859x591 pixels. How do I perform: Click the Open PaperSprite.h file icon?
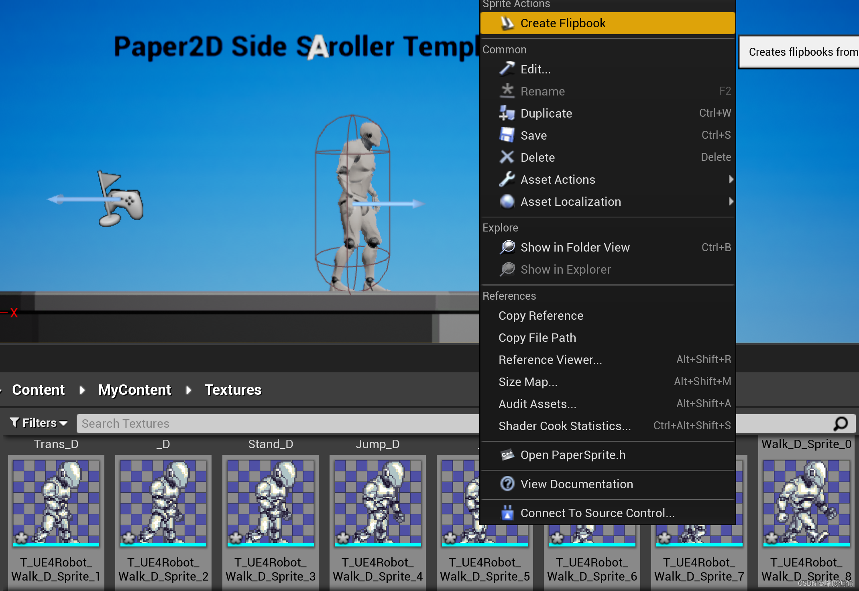[507, 455]
